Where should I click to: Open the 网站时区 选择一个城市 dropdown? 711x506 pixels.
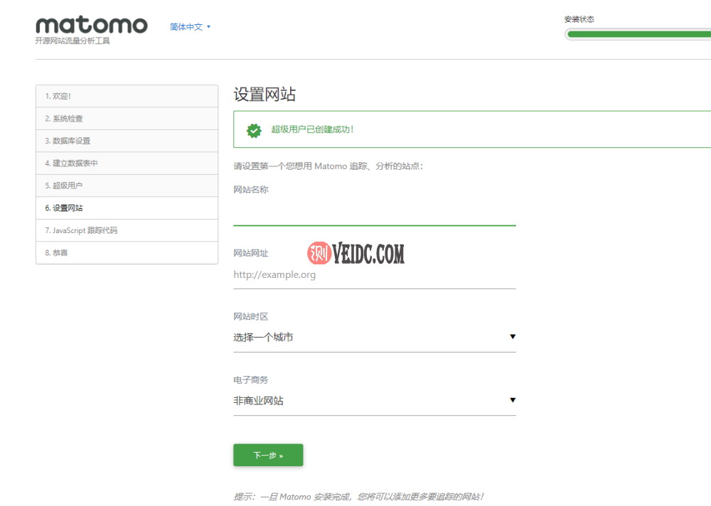375,338
